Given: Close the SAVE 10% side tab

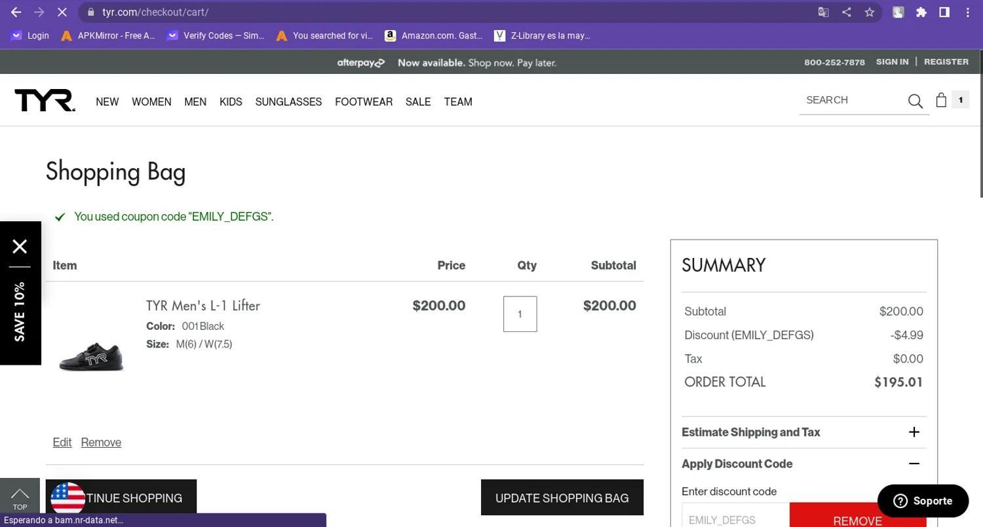Looking at the screenshot, I should tap(20, 246).
